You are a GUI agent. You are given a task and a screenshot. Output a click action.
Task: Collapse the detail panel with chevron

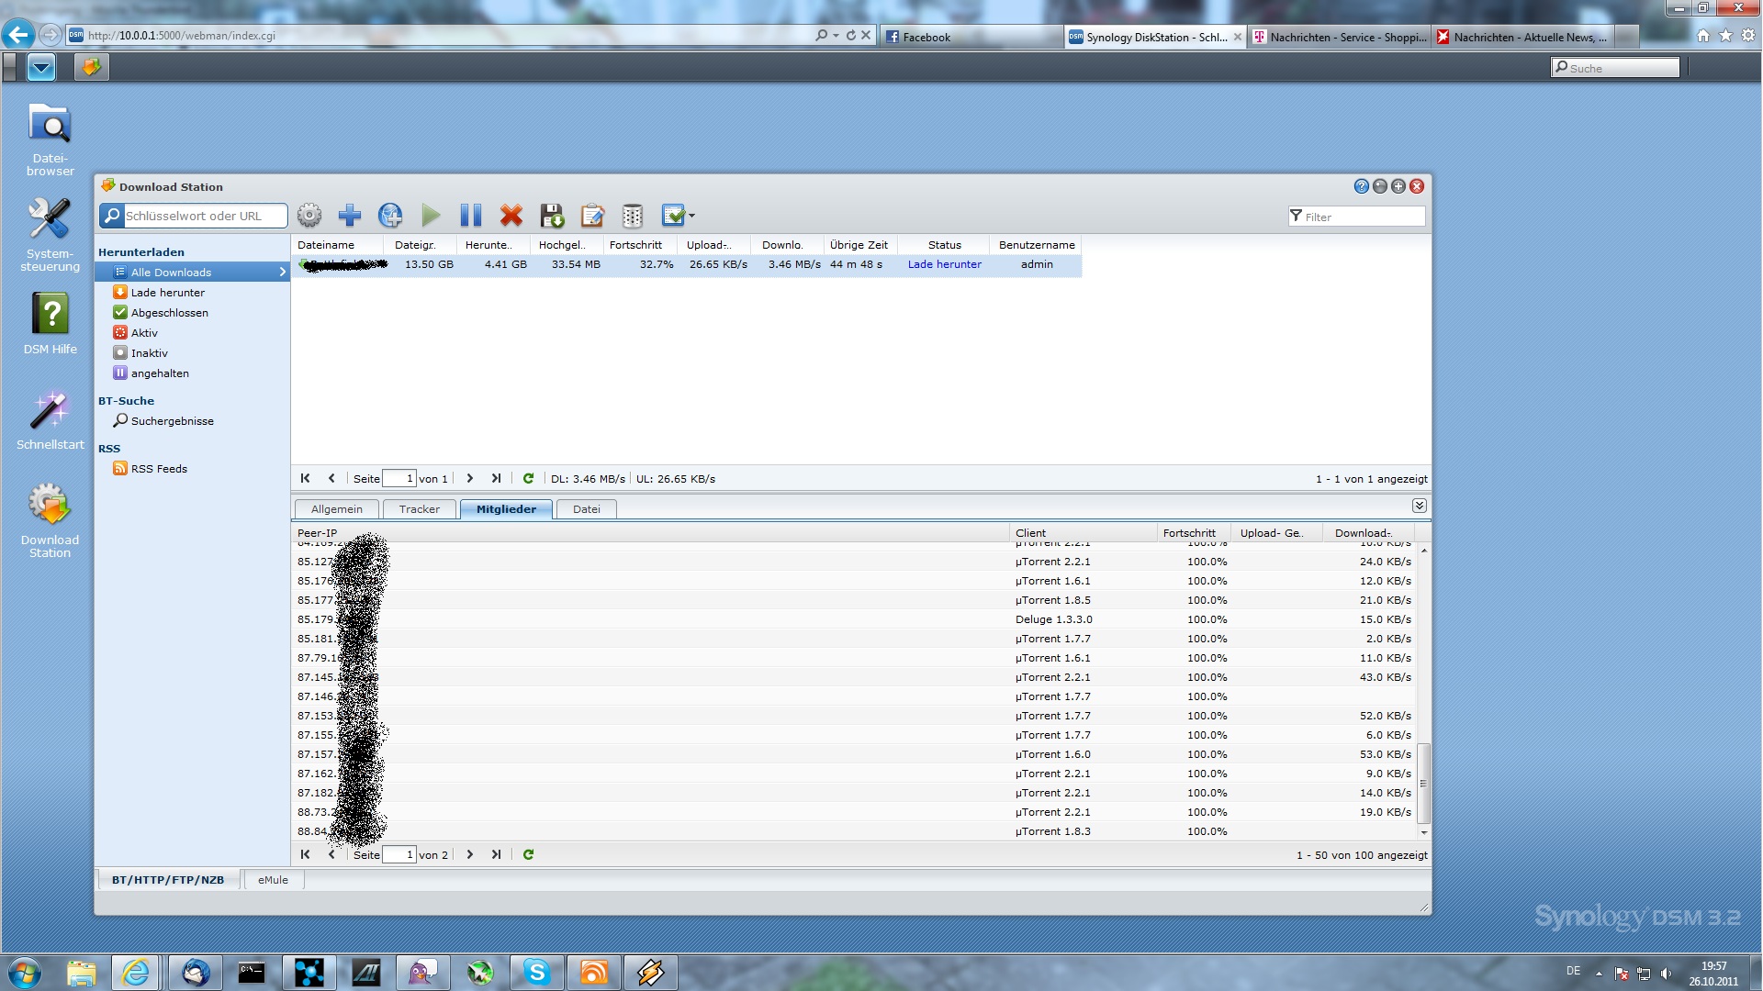tap(1419, 506)
